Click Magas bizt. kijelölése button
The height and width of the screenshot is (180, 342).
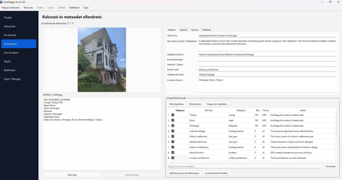tap(217, 104)
